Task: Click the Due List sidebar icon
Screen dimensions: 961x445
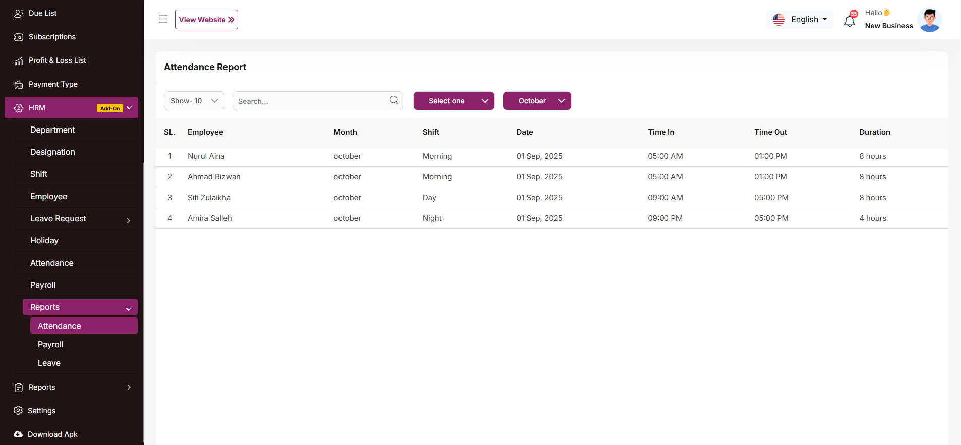Action: click(x=19, y=13)
